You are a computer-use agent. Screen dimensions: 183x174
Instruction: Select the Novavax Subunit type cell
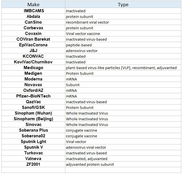(x=73, y=85)
